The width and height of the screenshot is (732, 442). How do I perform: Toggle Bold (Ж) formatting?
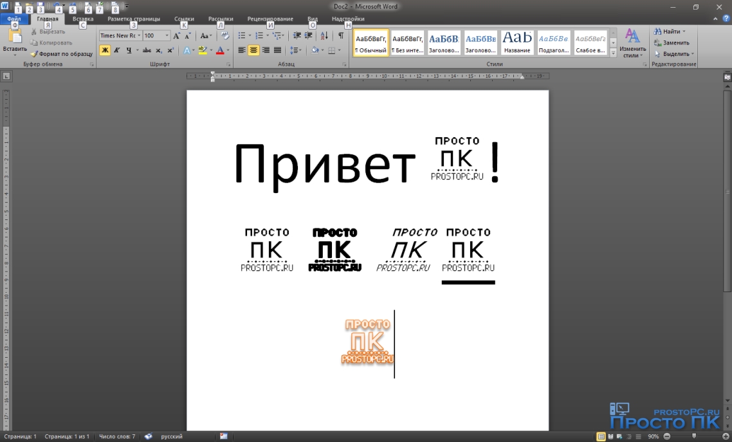point(105,50)
